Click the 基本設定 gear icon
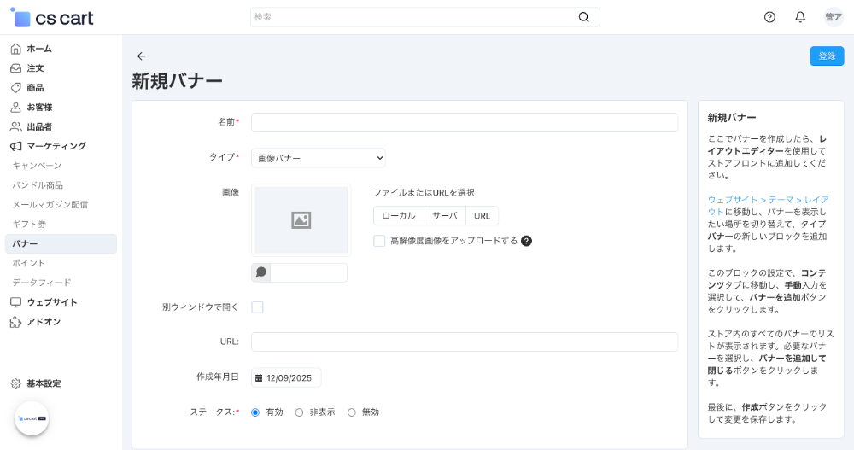This screenshot has height=450, width=854. click(15, 383)
